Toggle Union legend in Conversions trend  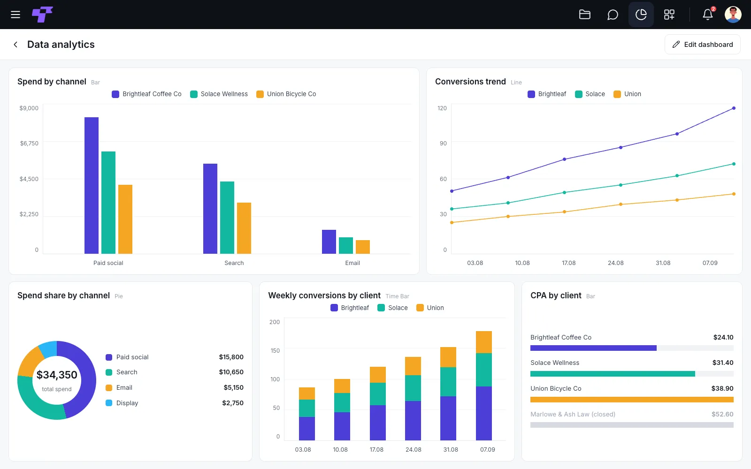(628, 94)
